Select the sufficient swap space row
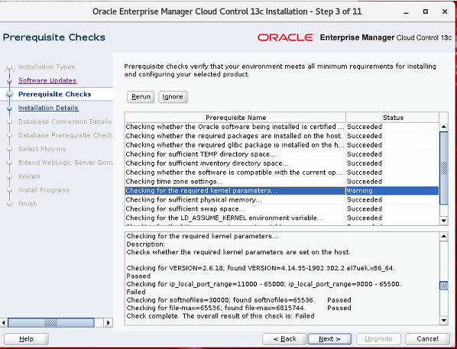Image resolution: width=457 pixels, height=349 pixels. pos(282,209)
